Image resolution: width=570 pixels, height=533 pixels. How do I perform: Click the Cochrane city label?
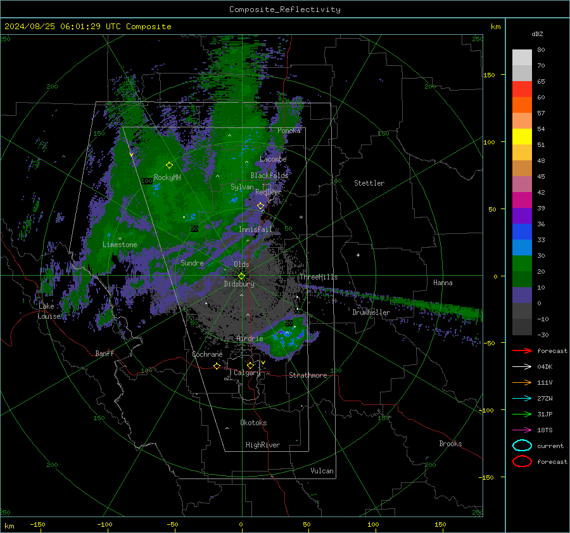point(207,354)
